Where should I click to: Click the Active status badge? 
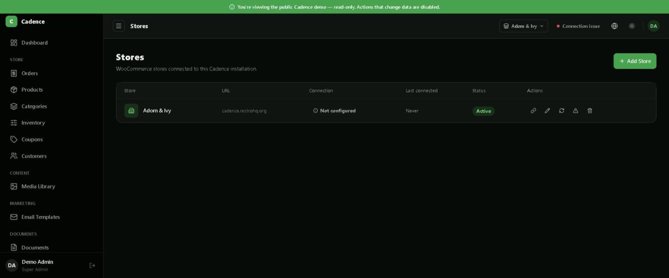click(x=483, y=111)
